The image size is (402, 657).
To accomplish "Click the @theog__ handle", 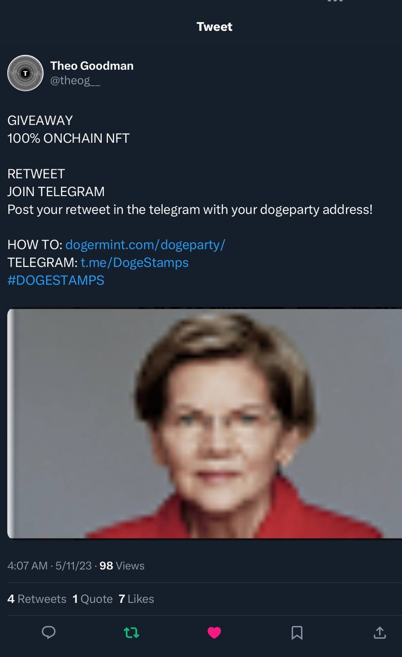I will point(75,81).
